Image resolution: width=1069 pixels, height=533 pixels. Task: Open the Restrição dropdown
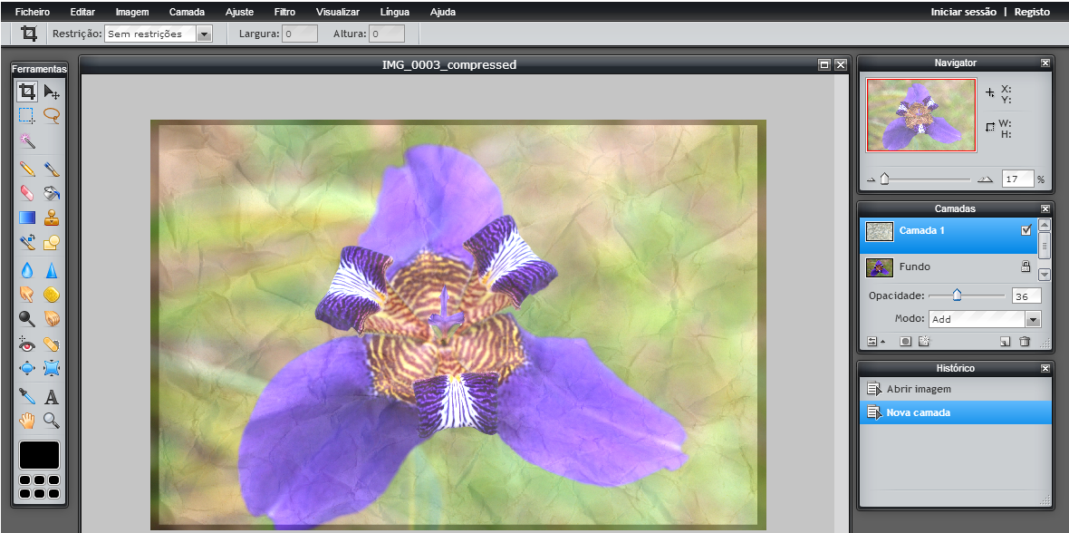pos(159,34)
